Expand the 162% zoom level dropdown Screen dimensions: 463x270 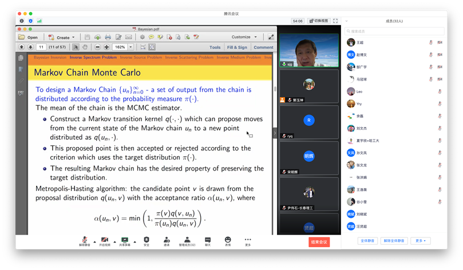pos(131,47)
